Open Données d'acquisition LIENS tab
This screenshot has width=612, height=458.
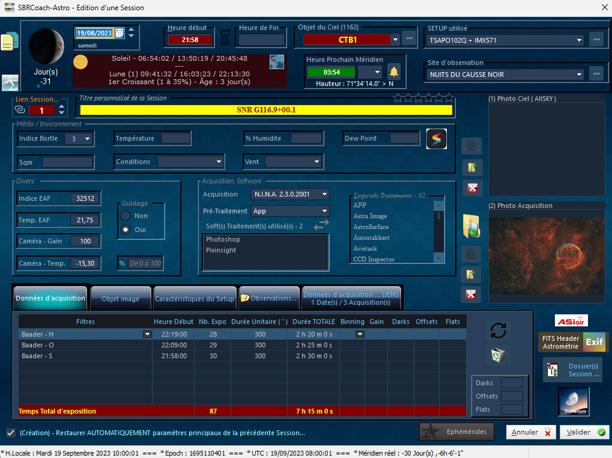pos(351,298)
